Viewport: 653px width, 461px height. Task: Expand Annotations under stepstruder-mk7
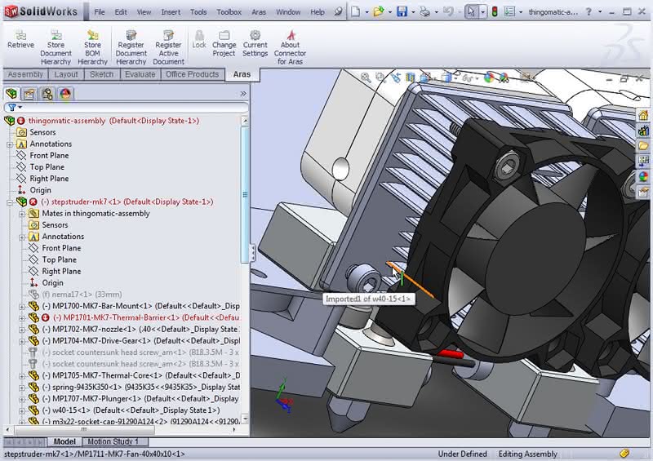tap(22, 237)
